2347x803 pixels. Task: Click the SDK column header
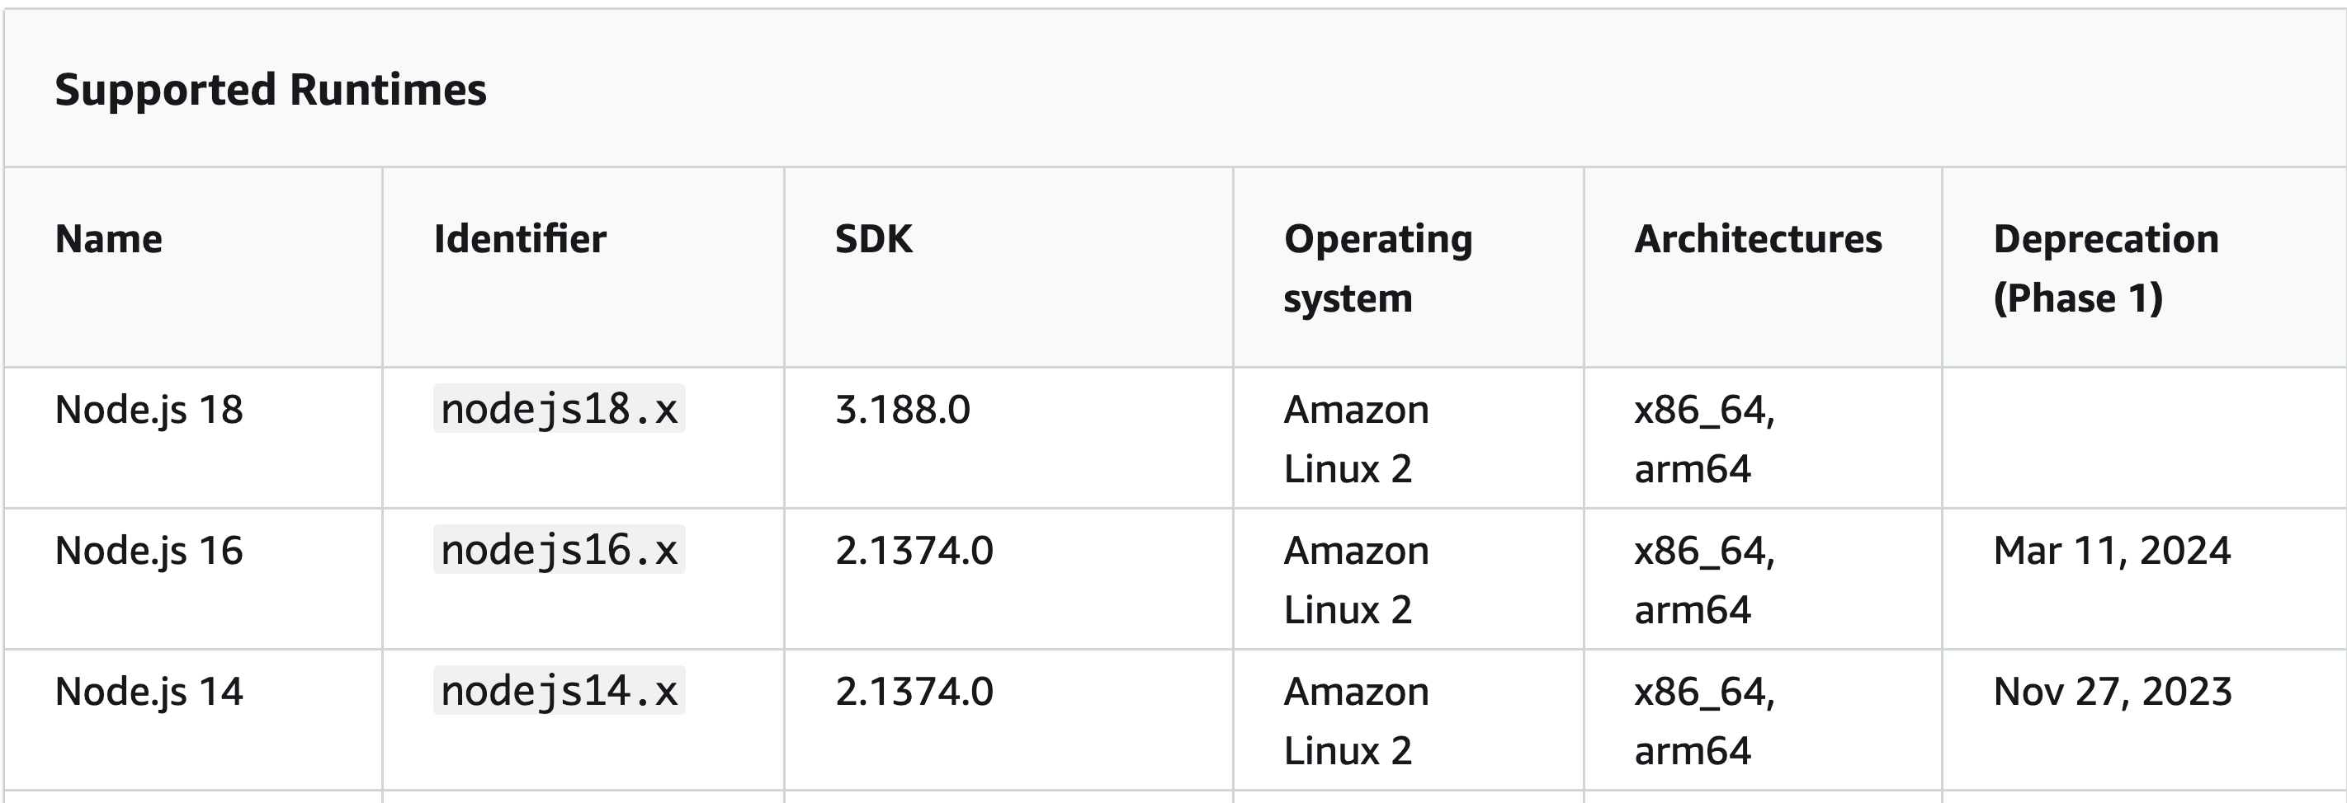[874, 238]
